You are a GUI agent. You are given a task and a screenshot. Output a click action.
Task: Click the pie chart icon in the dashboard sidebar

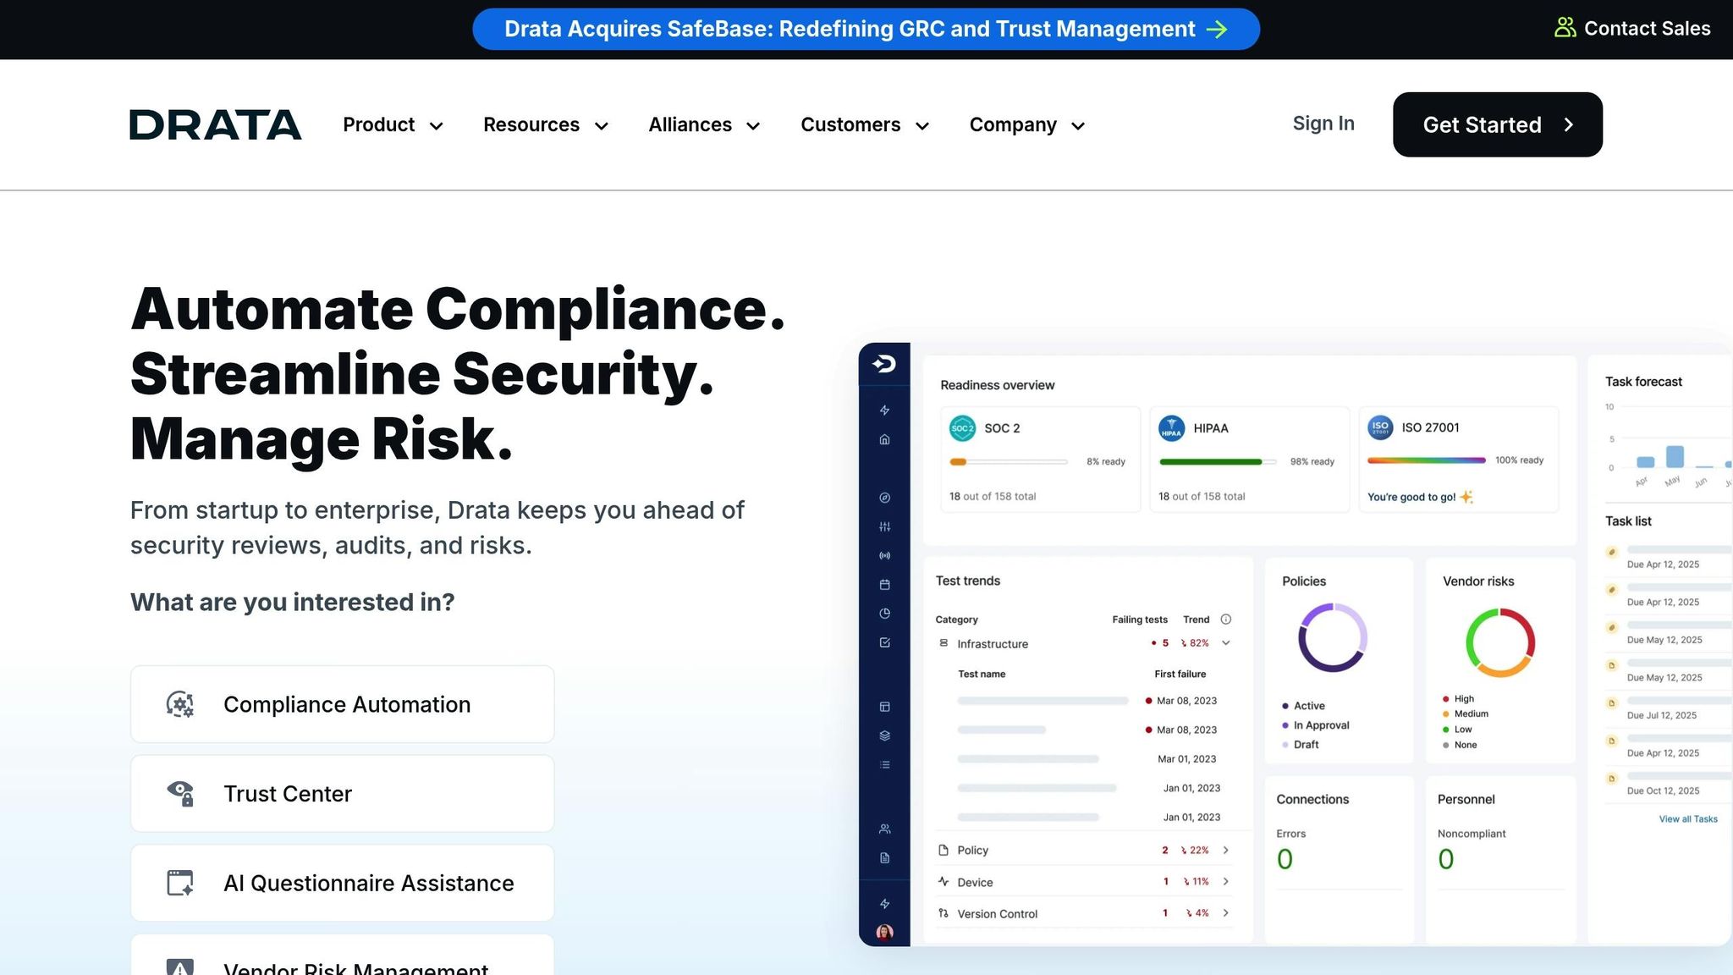884,614
